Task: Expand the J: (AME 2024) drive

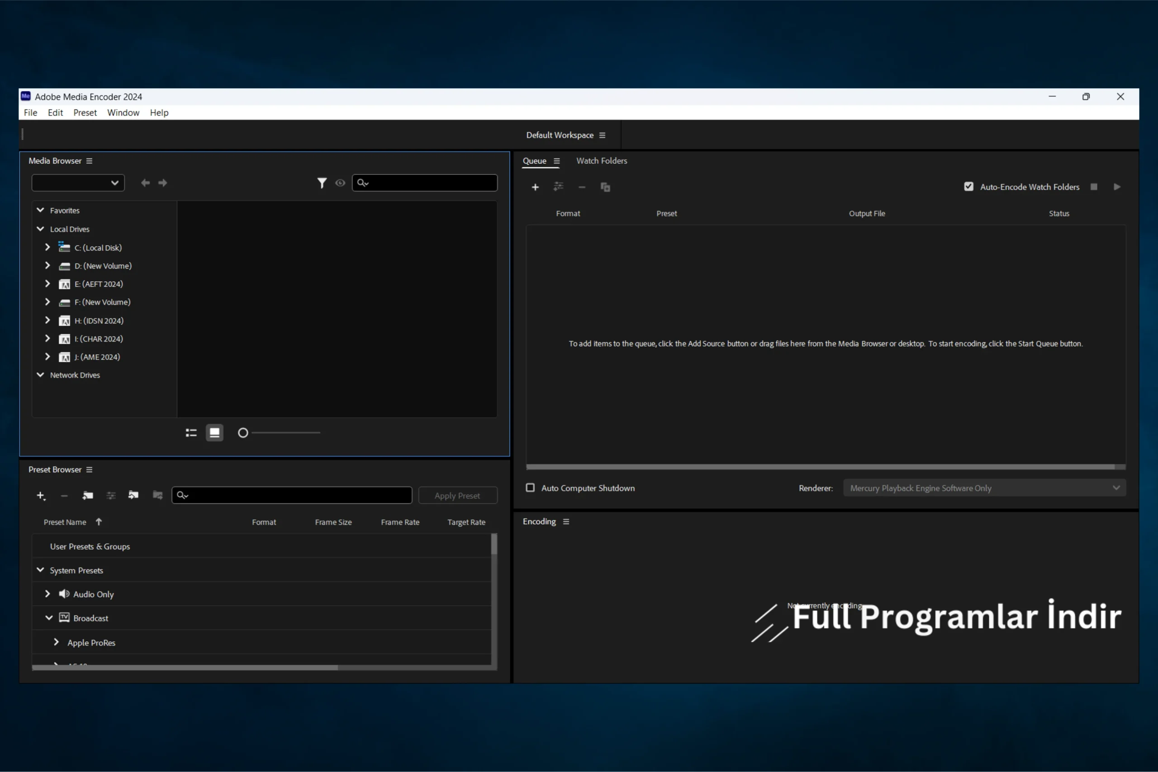Action: pos(47,356)
